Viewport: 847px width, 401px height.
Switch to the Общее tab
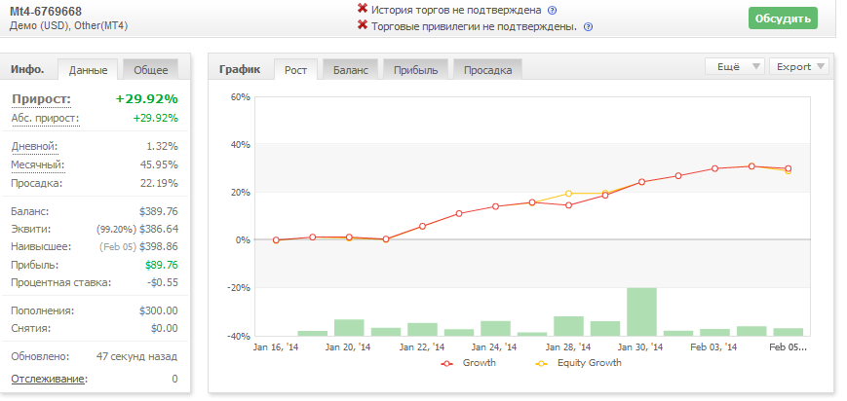(x=151, y=70)
